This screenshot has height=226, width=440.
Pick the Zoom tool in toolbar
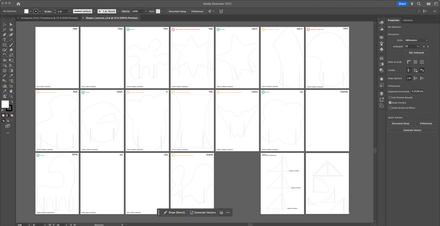coord(11,96)
